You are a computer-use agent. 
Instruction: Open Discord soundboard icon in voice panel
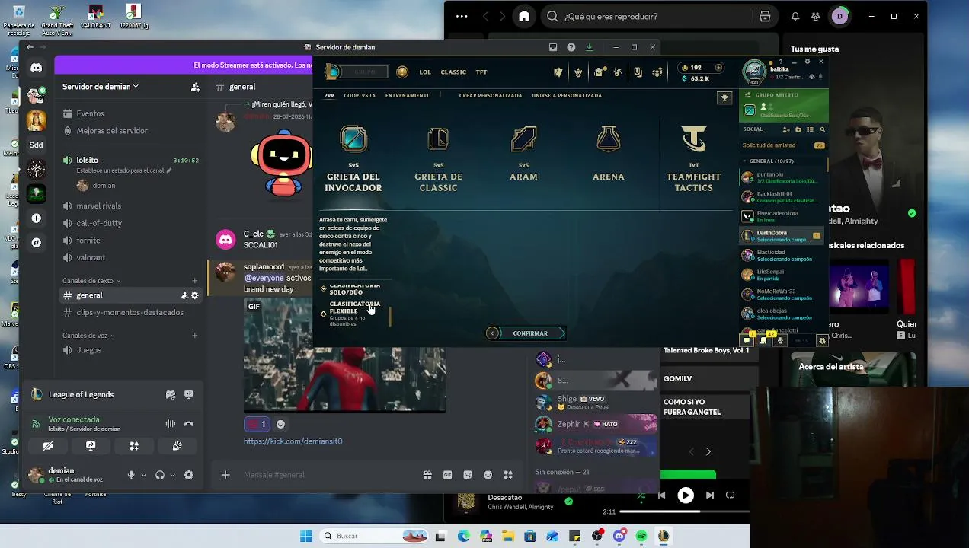coord(177,446)
